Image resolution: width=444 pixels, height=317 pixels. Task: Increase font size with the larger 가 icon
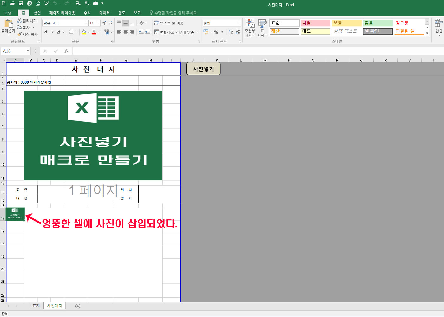[104, 23]
